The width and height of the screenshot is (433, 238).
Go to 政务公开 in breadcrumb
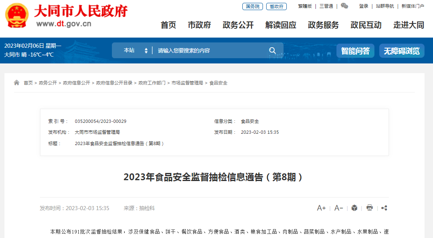(48, 83)
